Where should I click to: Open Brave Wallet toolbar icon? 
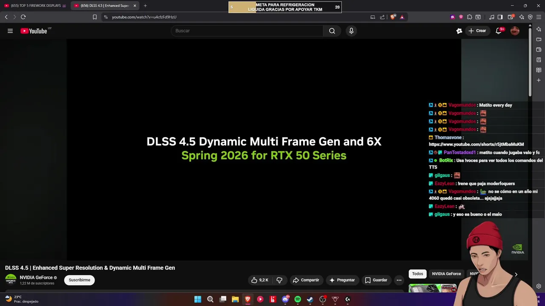coord(511,17)
